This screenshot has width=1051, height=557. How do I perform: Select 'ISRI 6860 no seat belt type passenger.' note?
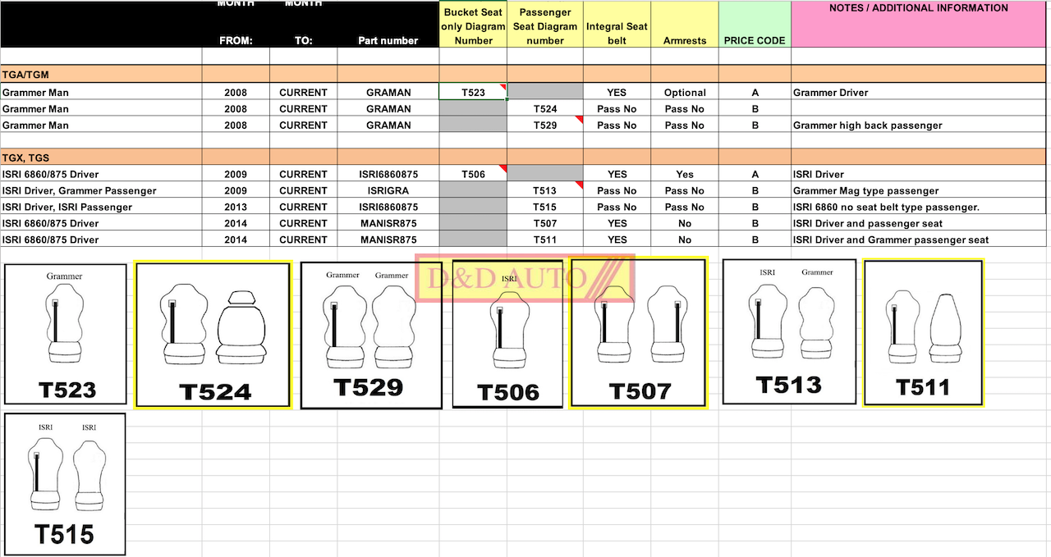[x=919, y=207]
